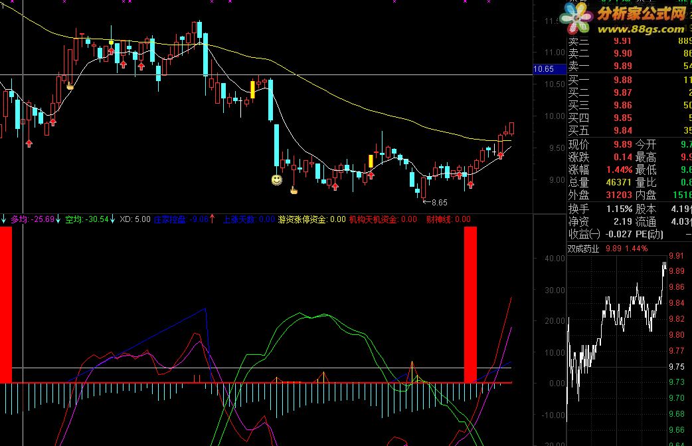This screenshot has height=446, width=692.
Task: Click the 卖三 sell order row
Action: [630, 41]
